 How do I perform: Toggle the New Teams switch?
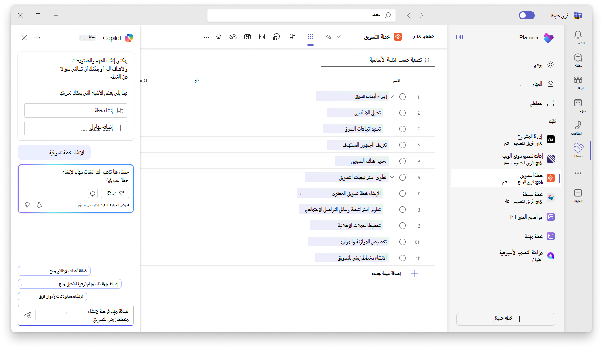coord(526,15)
